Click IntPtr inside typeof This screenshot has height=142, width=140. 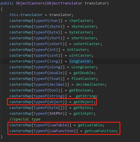click(x=56, y=114)
